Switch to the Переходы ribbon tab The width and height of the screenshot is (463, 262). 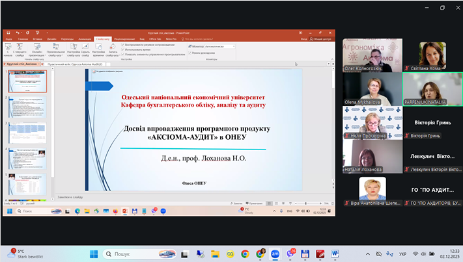pyautogui.click(x=67, y=39)
